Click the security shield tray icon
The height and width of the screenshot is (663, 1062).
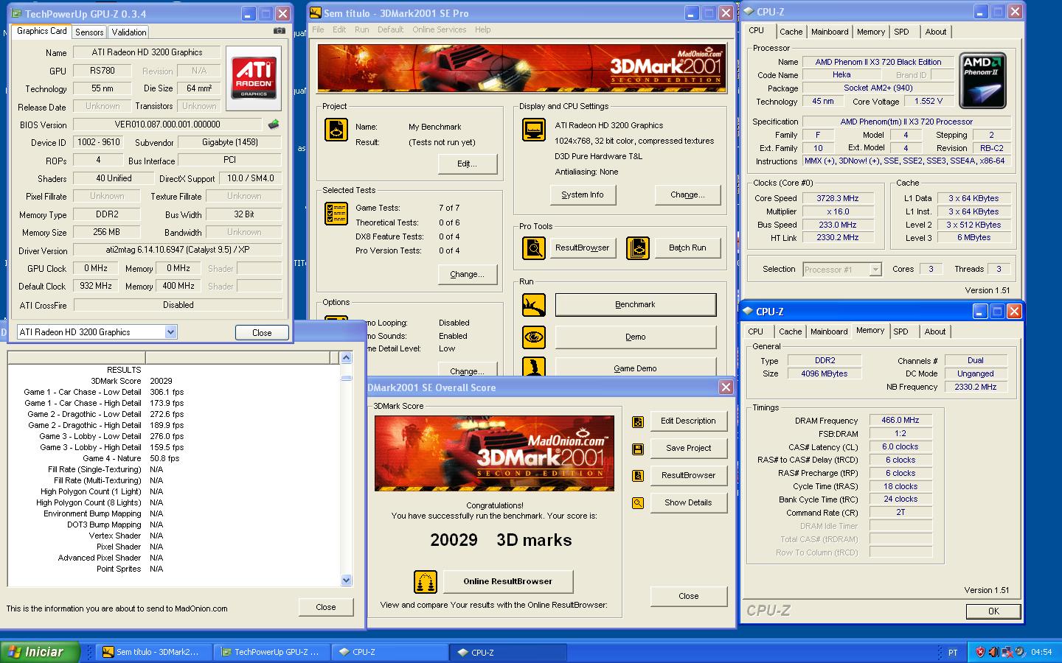[980, 652]
